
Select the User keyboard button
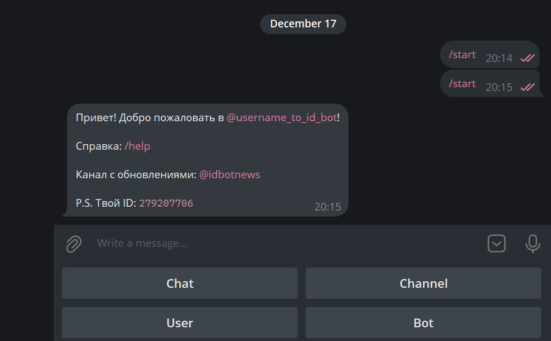click(179, 323)
